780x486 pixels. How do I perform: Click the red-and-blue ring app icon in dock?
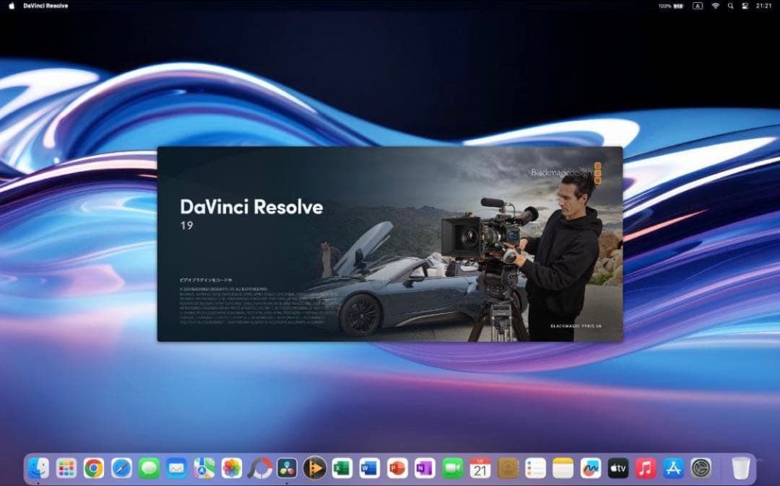point(260,468)
